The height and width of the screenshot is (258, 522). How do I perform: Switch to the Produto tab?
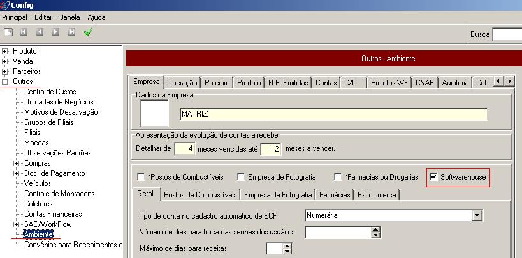click(249, 83)
